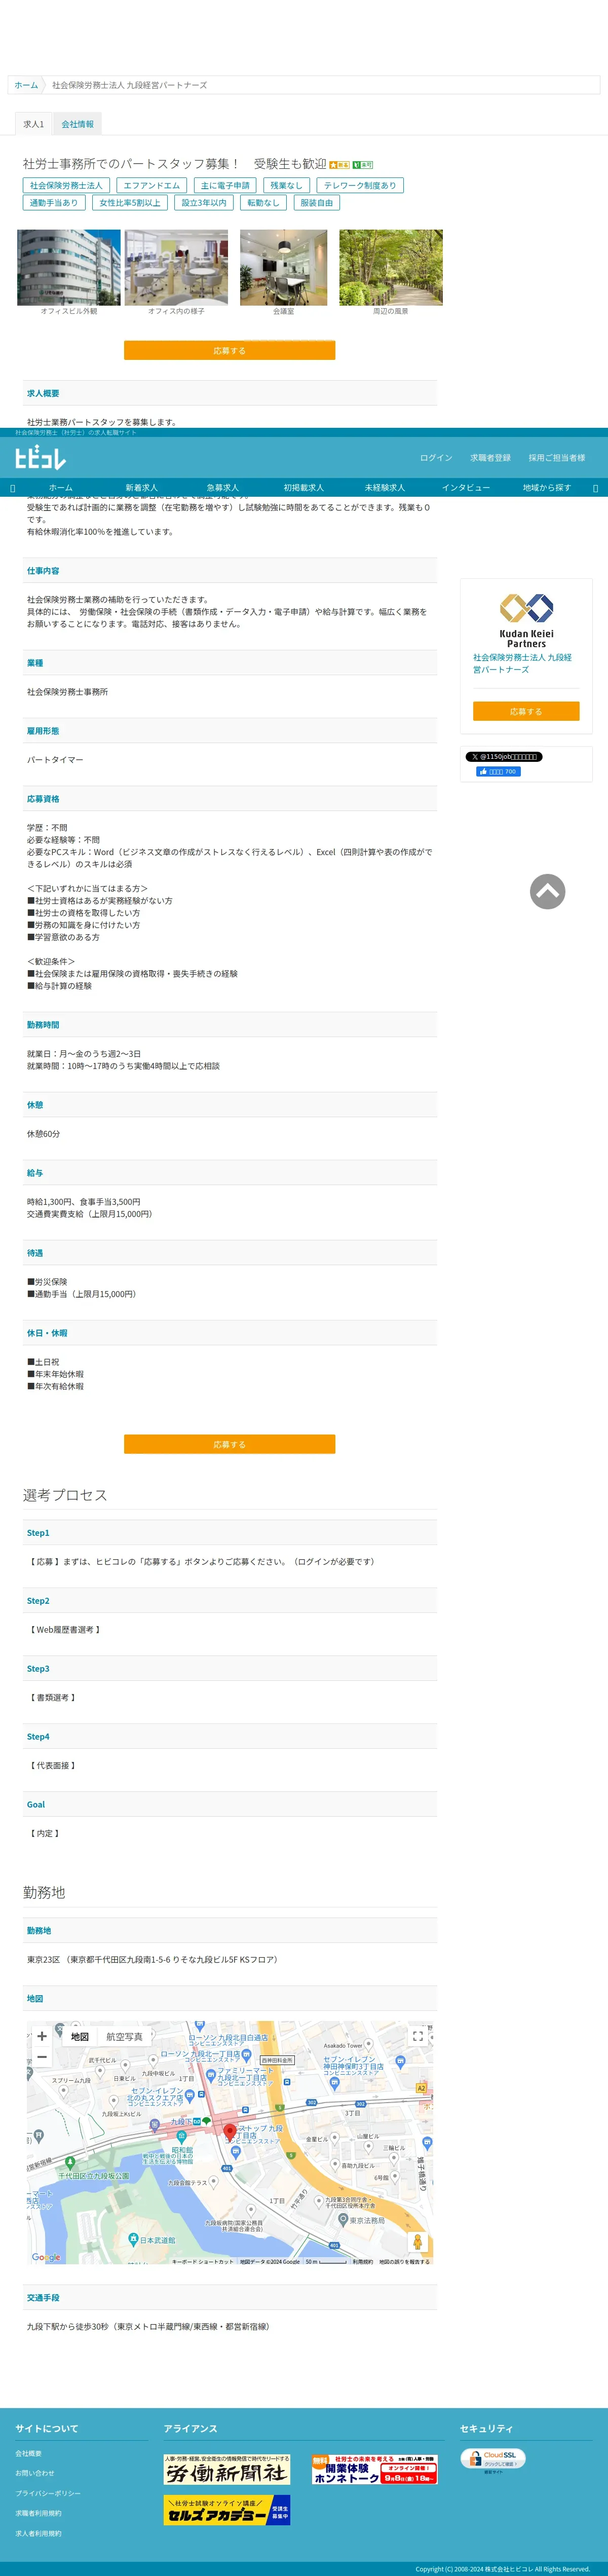Screen dimensions: 608x2576
Task: Click the 新着 badge beside job title
Action: [340, 165]
